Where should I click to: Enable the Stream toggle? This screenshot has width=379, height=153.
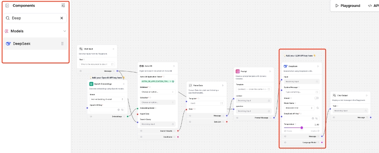pyautogui.click(x=317, y=98)
